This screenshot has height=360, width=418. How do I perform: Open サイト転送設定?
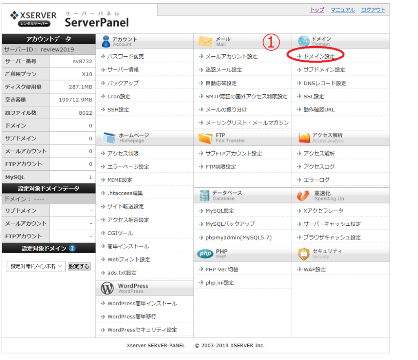pyautogui.click(x=126, y=207)
